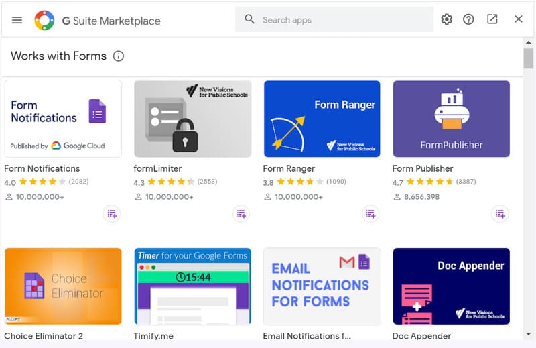Click the formLimiter star rating
The image size is (536, 348).
[172, 182]
